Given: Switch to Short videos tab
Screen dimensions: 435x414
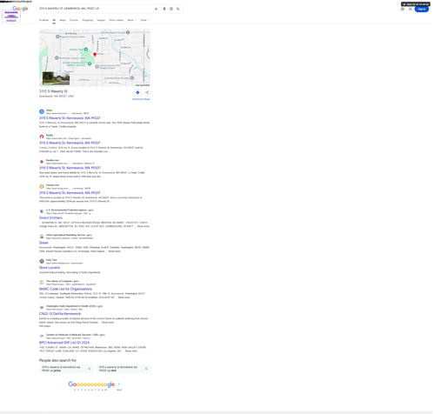Looking at the screenshot, I should (117, 20).
